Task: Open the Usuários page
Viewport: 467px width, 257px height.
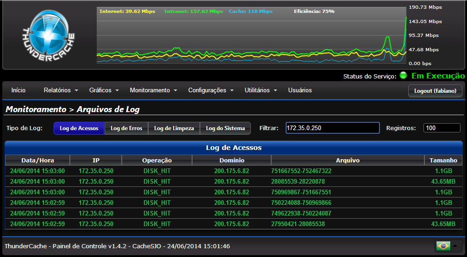Action: tap(300, 90)
